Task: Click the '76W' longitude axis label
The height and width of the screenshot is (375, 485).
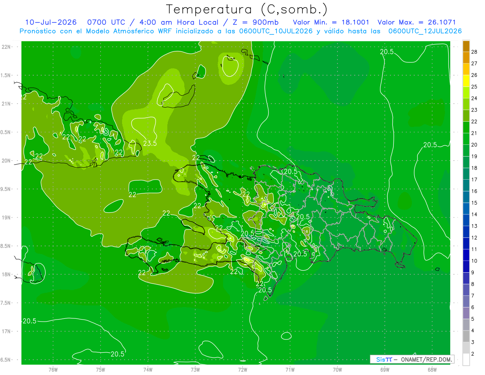Action: (53, 369)
